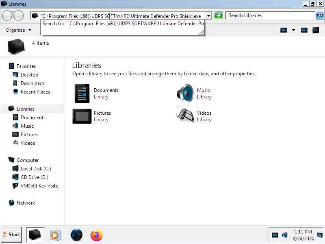Click the Network globe icon in sidebar
The width and height of the screenshot is (325, 244).
[11, 203]
